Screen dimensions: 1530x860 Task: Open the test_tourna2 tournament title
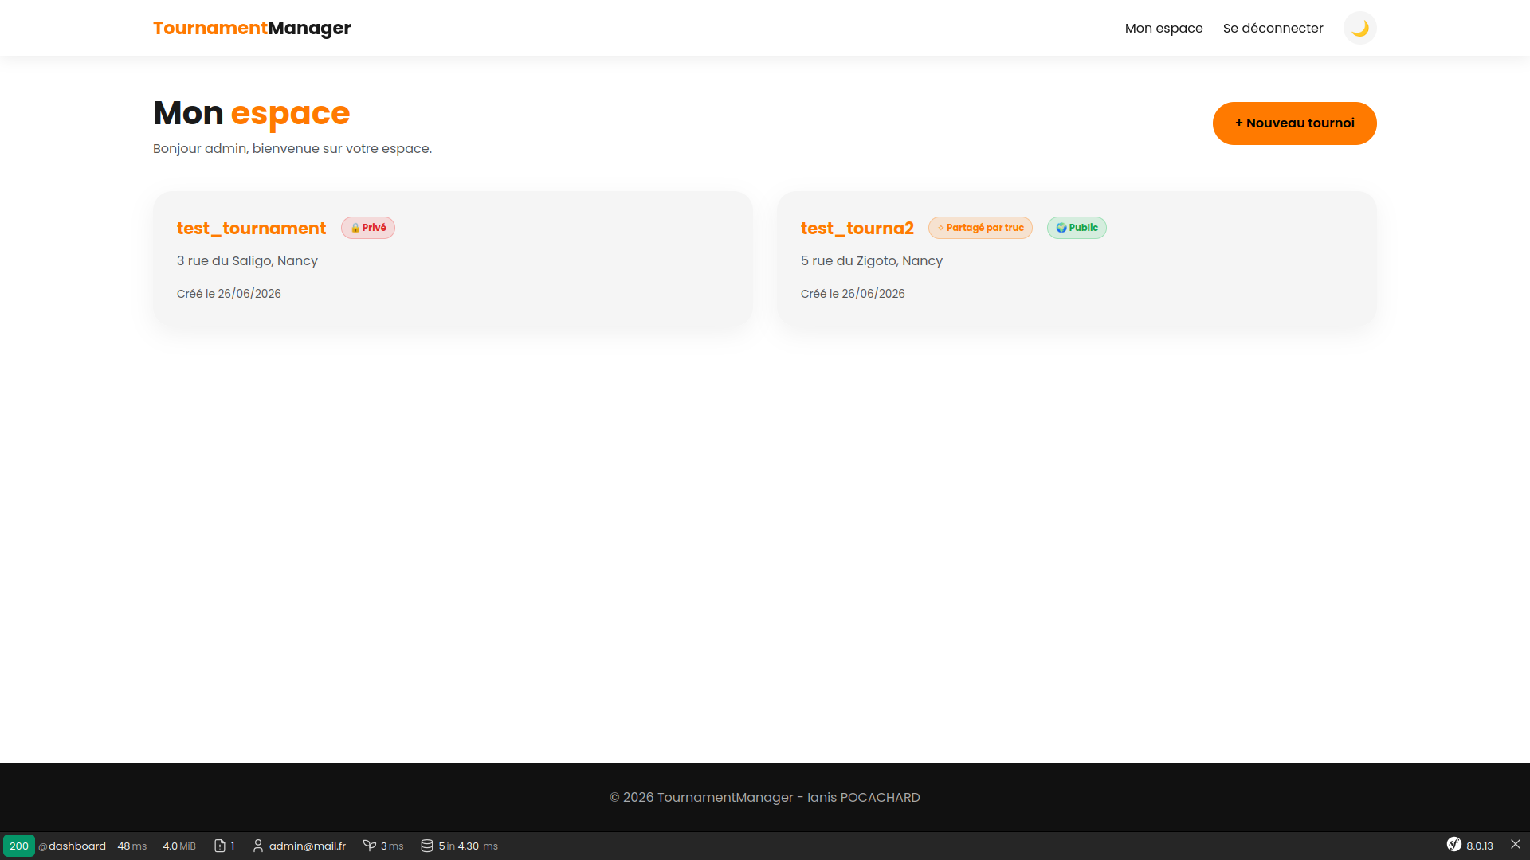[857, 228]
